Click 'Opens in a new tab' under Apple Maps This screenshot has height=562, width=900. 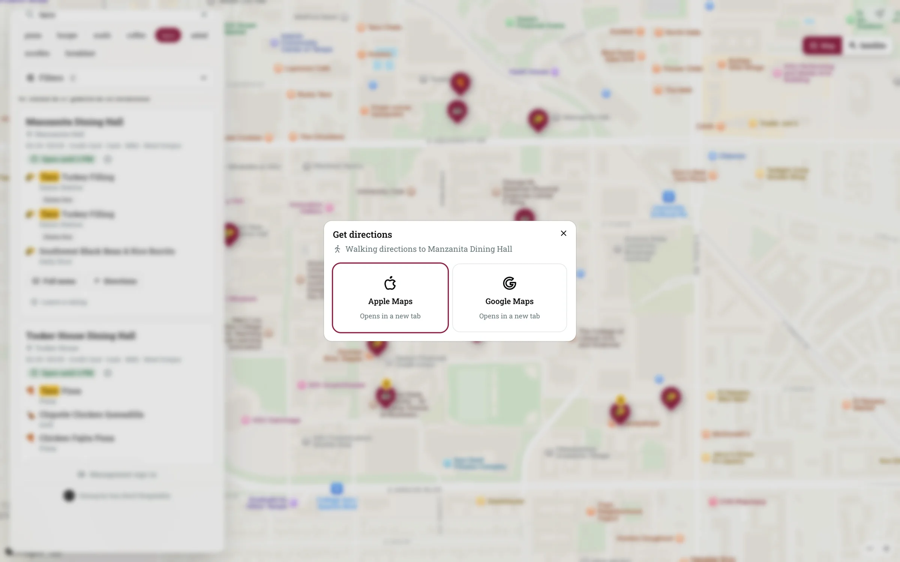[x=390, y=316]
